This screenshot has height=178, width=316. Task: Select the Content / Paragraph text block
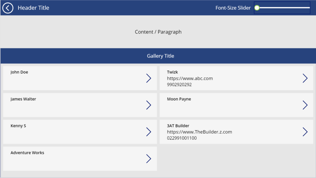coord(158,32)
